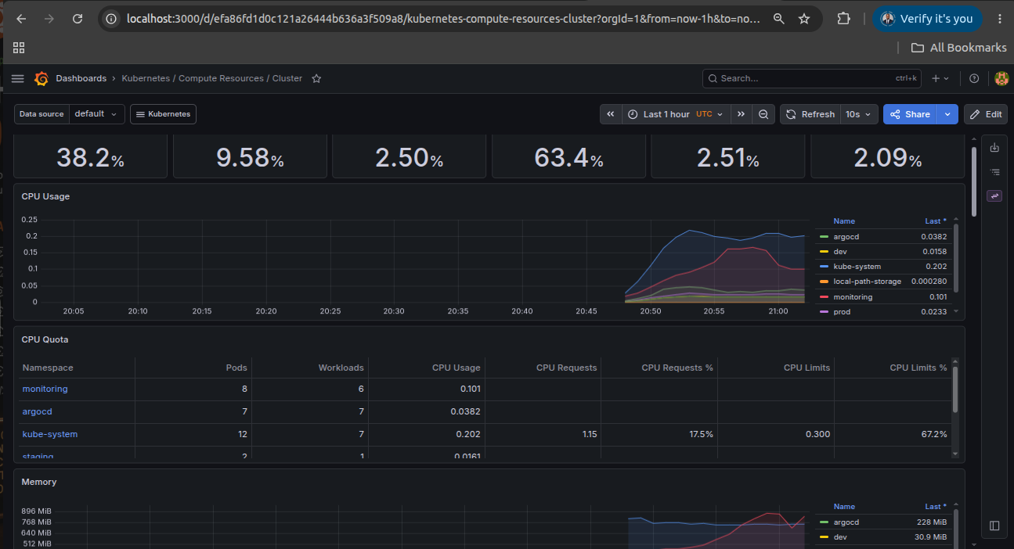
Task: Open All Bookmarks folder
Action: [x=959, y=48]
